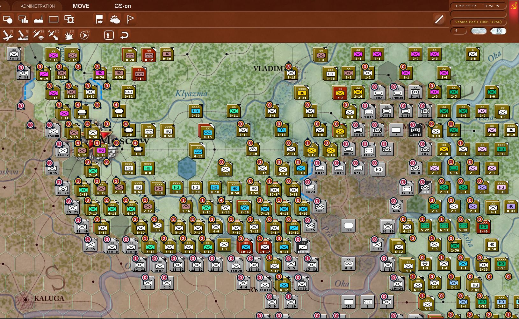Image resolution: width=519 pixels, height=319 pixels.
Task: Click the Vehicle Pool 180K readout
Action: (x=478, y=22)
